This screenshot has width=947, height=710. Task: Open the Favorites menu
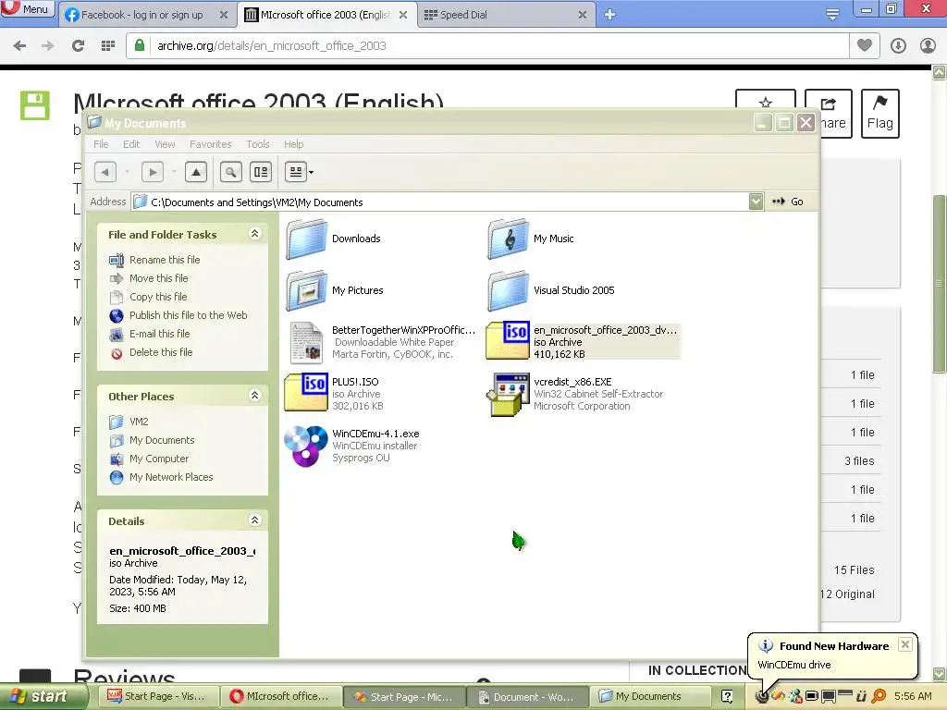(x=210, y=144)
